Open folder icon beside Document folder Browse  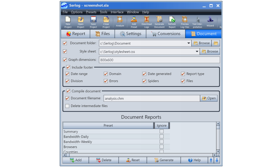216,43
